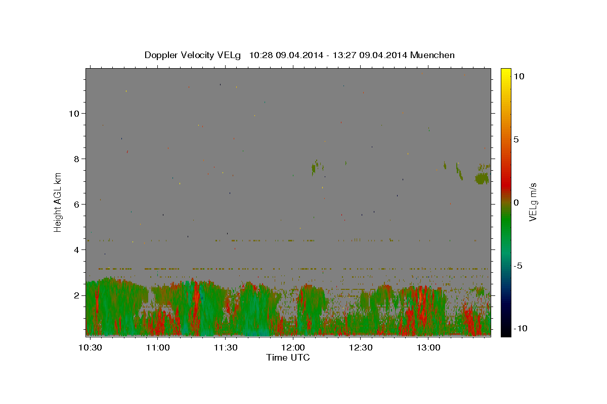Image resolution: width=607 pixels, height=404 pixels.
Task: Click the 'Time UTC' axis label
Action: coord(288,358)
